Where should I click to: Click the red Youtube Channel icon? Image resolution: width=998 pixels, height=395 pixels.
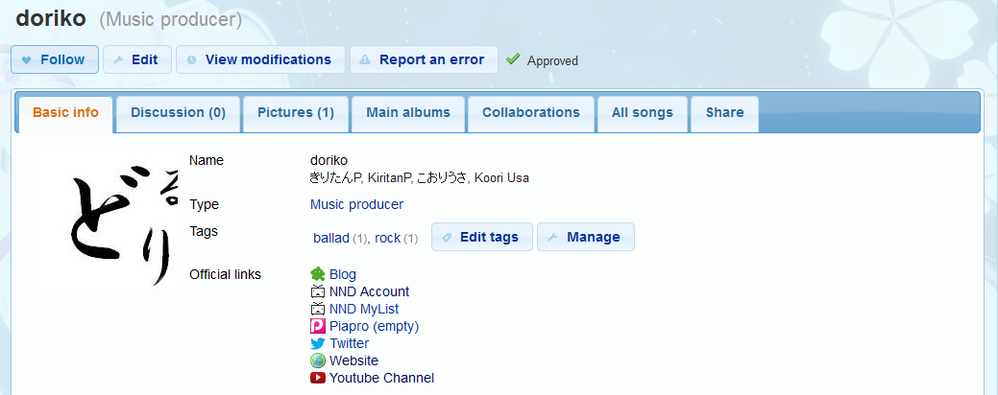click(318, 378)
